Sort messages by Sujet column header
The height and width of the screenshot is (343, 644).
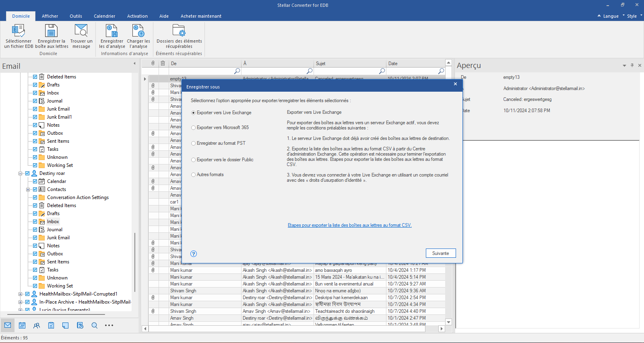[x=349, y=64]
